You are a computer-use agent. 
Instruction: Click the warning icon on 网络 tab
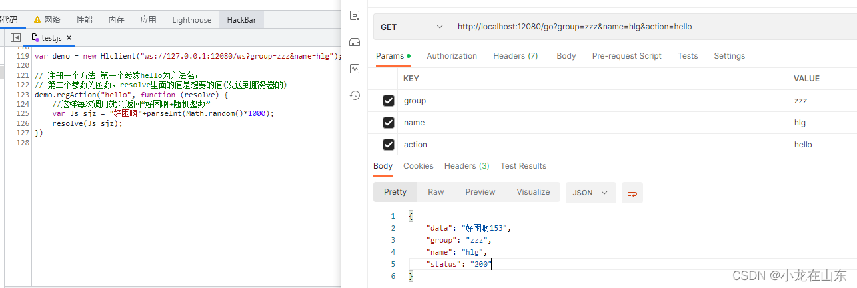tap(37, 20)
